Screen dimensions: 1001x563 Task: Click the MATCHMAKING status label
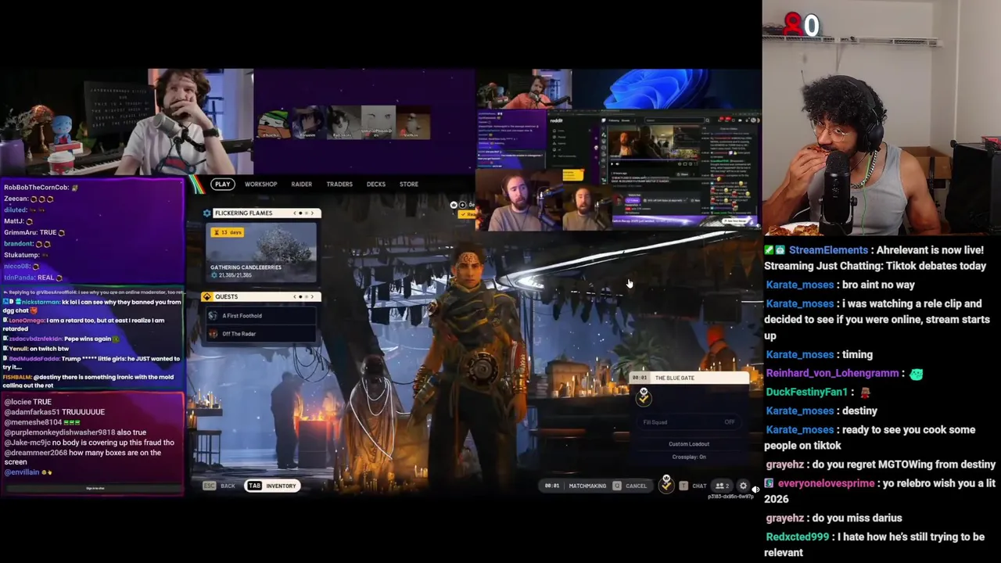tap(587, 486)
